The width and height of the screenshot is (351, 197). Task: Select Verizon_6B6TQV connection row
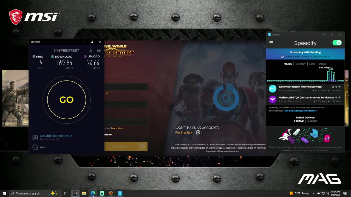pyautogui.click(x=305, y=99)
